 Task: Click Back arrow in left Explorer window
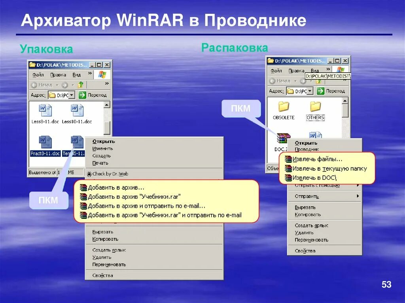click(34, 85)
